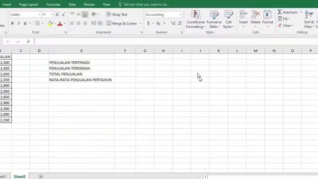Viewport: 318px width, 179px height.
Task: Open Number dialog launcher
Action: pyautogui.click(x=181, y=32)
